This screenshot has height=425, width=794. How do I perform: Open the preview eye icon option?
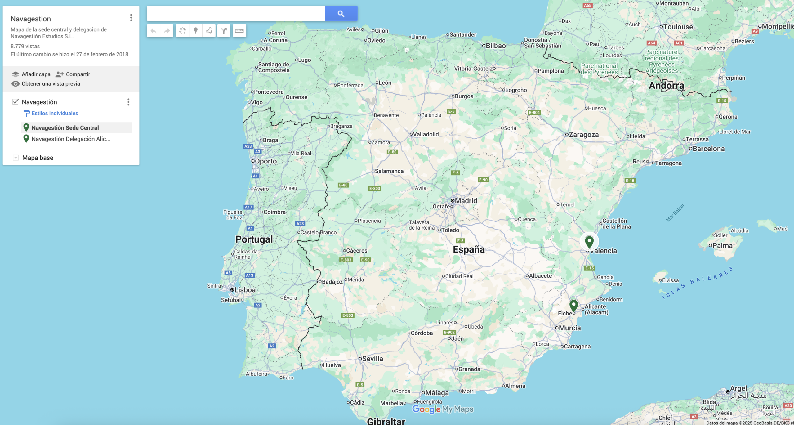coord(16,84)
